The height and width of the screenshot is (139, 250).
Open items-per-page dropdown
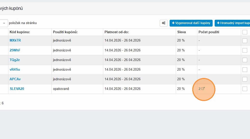pos(4,23)
